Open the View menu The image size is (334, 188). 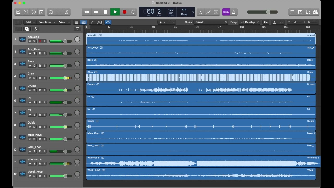[64, 22]
